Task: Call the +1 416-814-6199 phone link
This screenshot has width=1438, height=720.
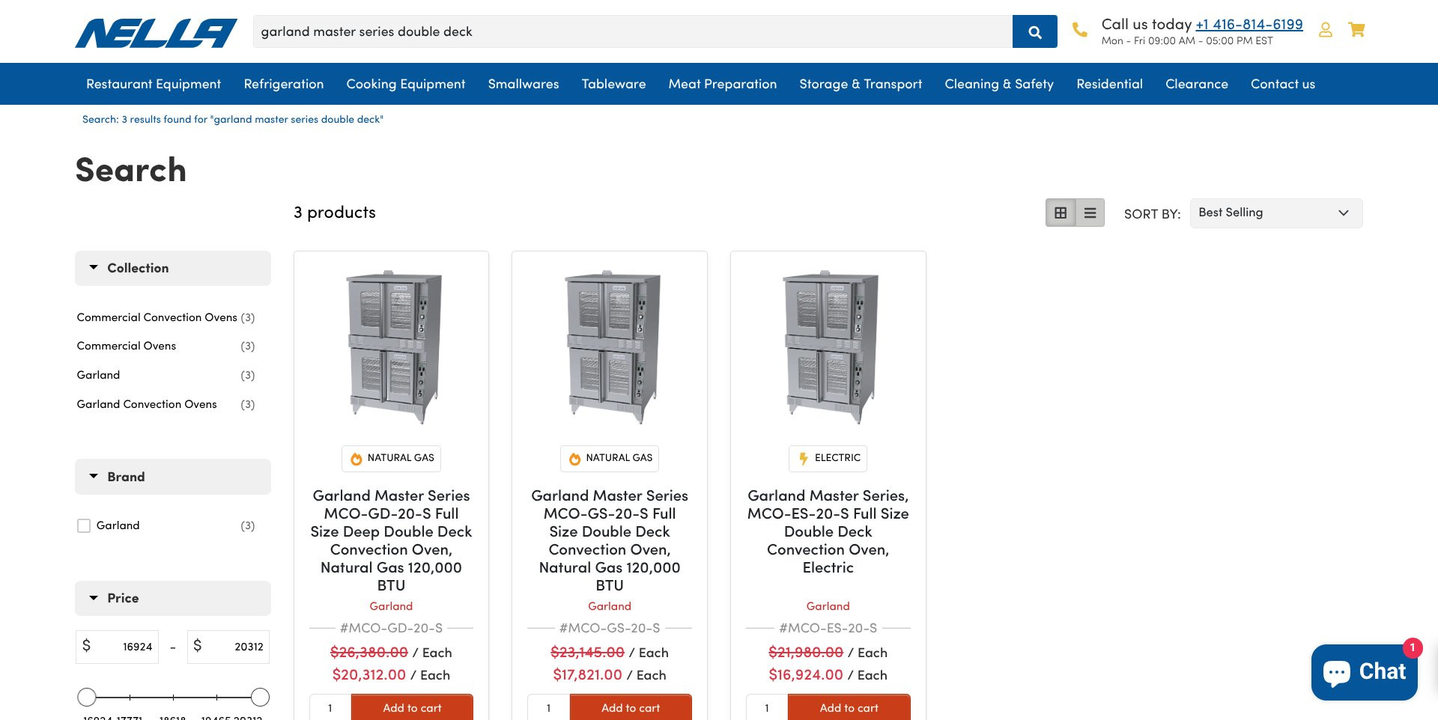Action: (x=1249, y=25)
